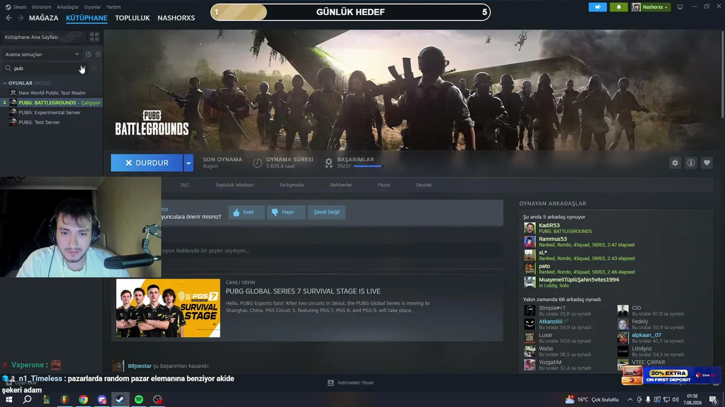This screenshot has width=725, height=407.
Task: Recommend game with Evet button
Action: (246, 212)
